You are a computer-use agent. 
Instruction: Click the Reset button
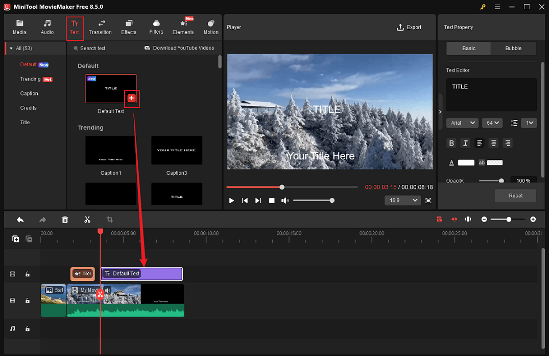515,196
